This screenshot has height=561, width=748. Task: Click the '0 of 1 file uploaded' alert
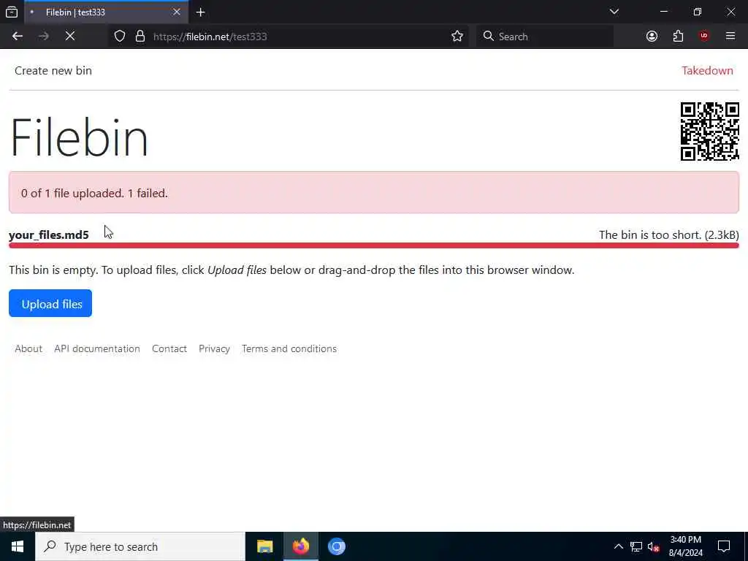tap(374, 193)
